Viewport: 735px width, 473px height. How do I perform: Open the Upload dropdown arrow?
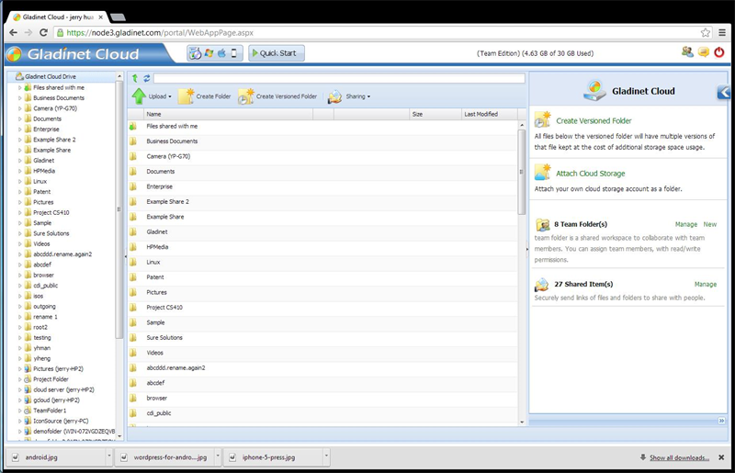point(170,96)
